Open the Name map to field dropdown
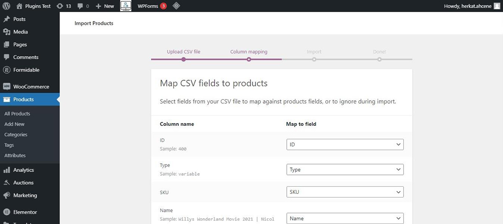The image size is (503, 224). click(x=345, y=218)
